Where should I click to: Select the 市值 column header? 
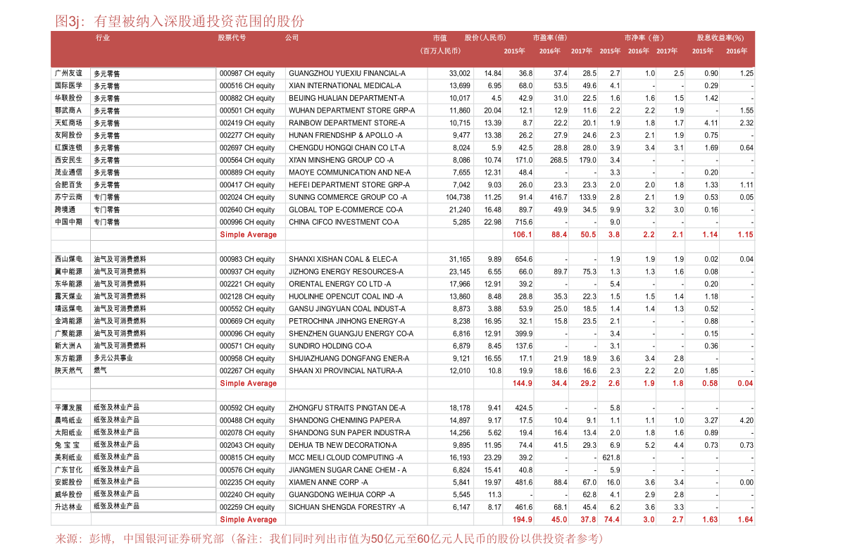click(440, 38)
